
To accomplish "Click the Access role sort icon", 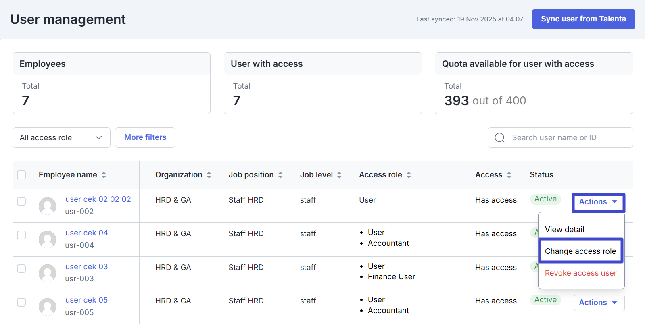I will [x=409, y=175].
